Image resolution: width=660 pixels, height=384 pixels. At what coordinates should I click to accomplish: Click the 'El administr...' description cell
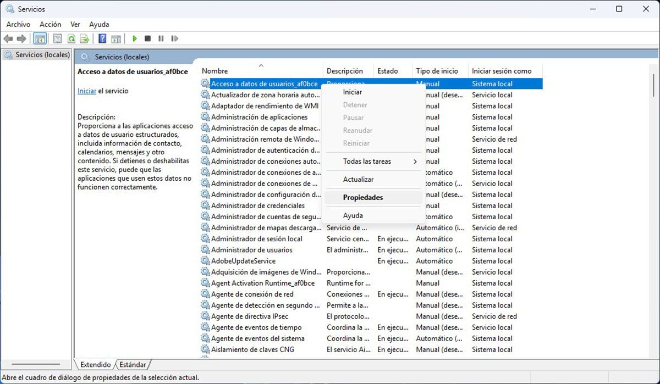(349, 250)
